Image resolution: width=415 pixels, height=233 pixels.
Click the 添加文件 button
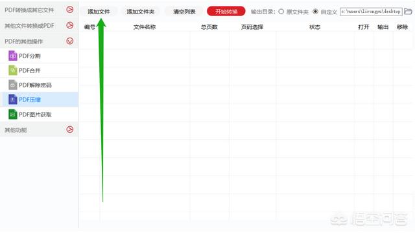[x=99, y=12]
